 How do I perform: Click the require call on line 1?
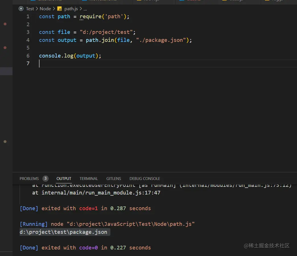[x=90, y=17]
